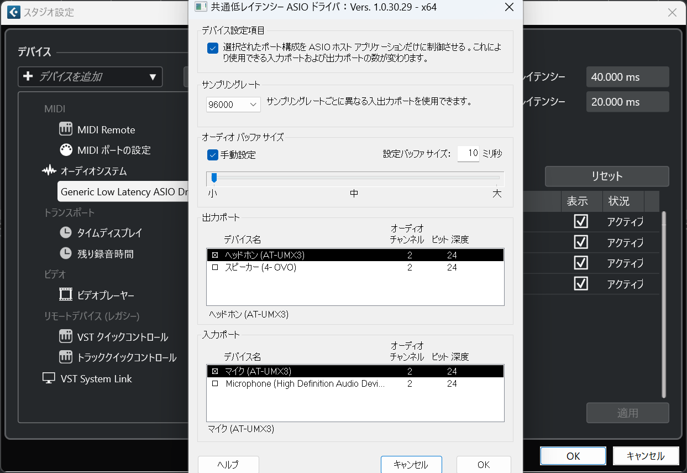Click the 40.000 ms latency field
Image resolution: width=687 pixels, height=473 pixels.
pos(627,77)
